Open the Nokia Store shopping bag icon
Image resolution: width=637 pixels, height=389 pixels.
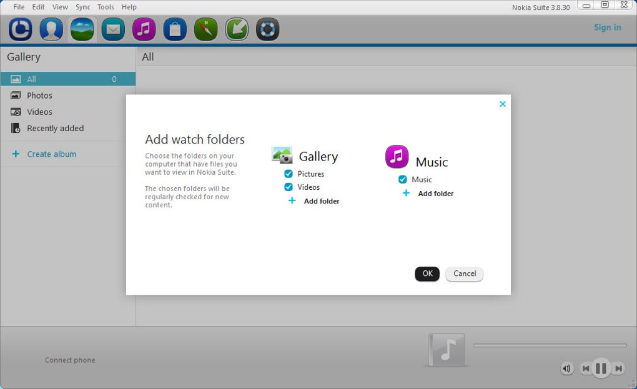pyautogui.click(x=175, y=29)
